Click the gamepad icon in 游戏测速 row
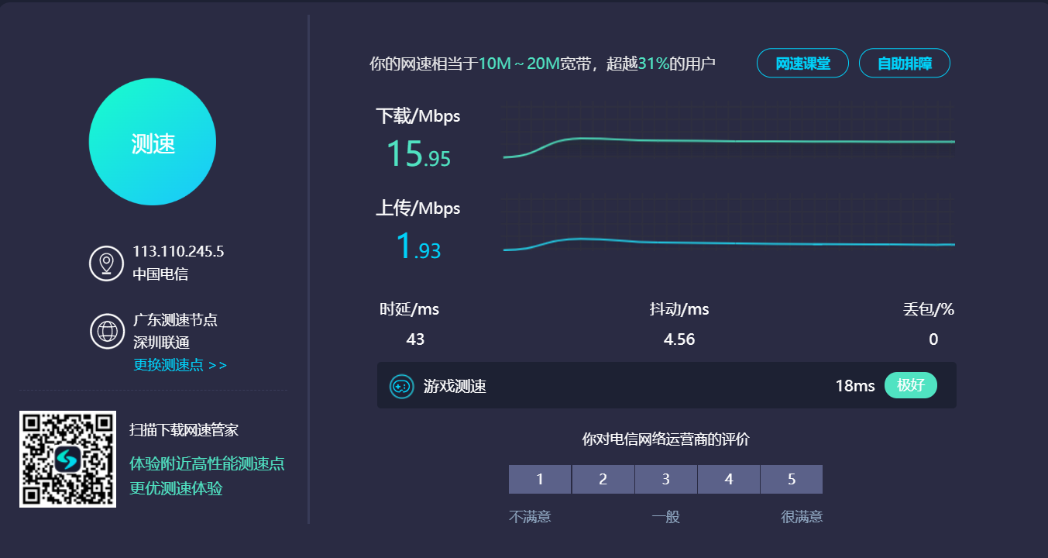1048x558 pixels. [x=401, y=386]
